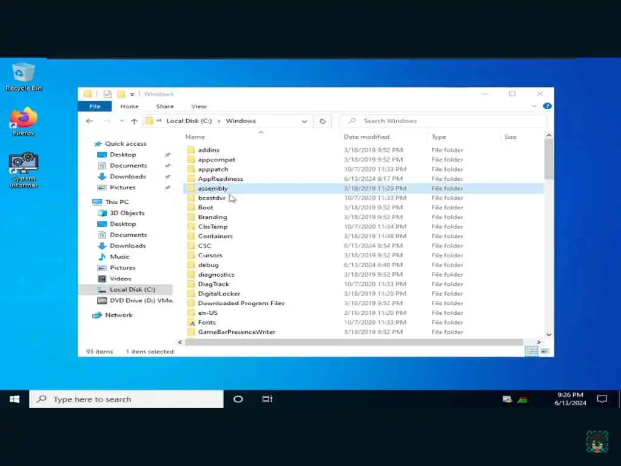The image size is (621, 466).
Task: Click chevron between Local Disk and Windows
Action: (219, 121)
